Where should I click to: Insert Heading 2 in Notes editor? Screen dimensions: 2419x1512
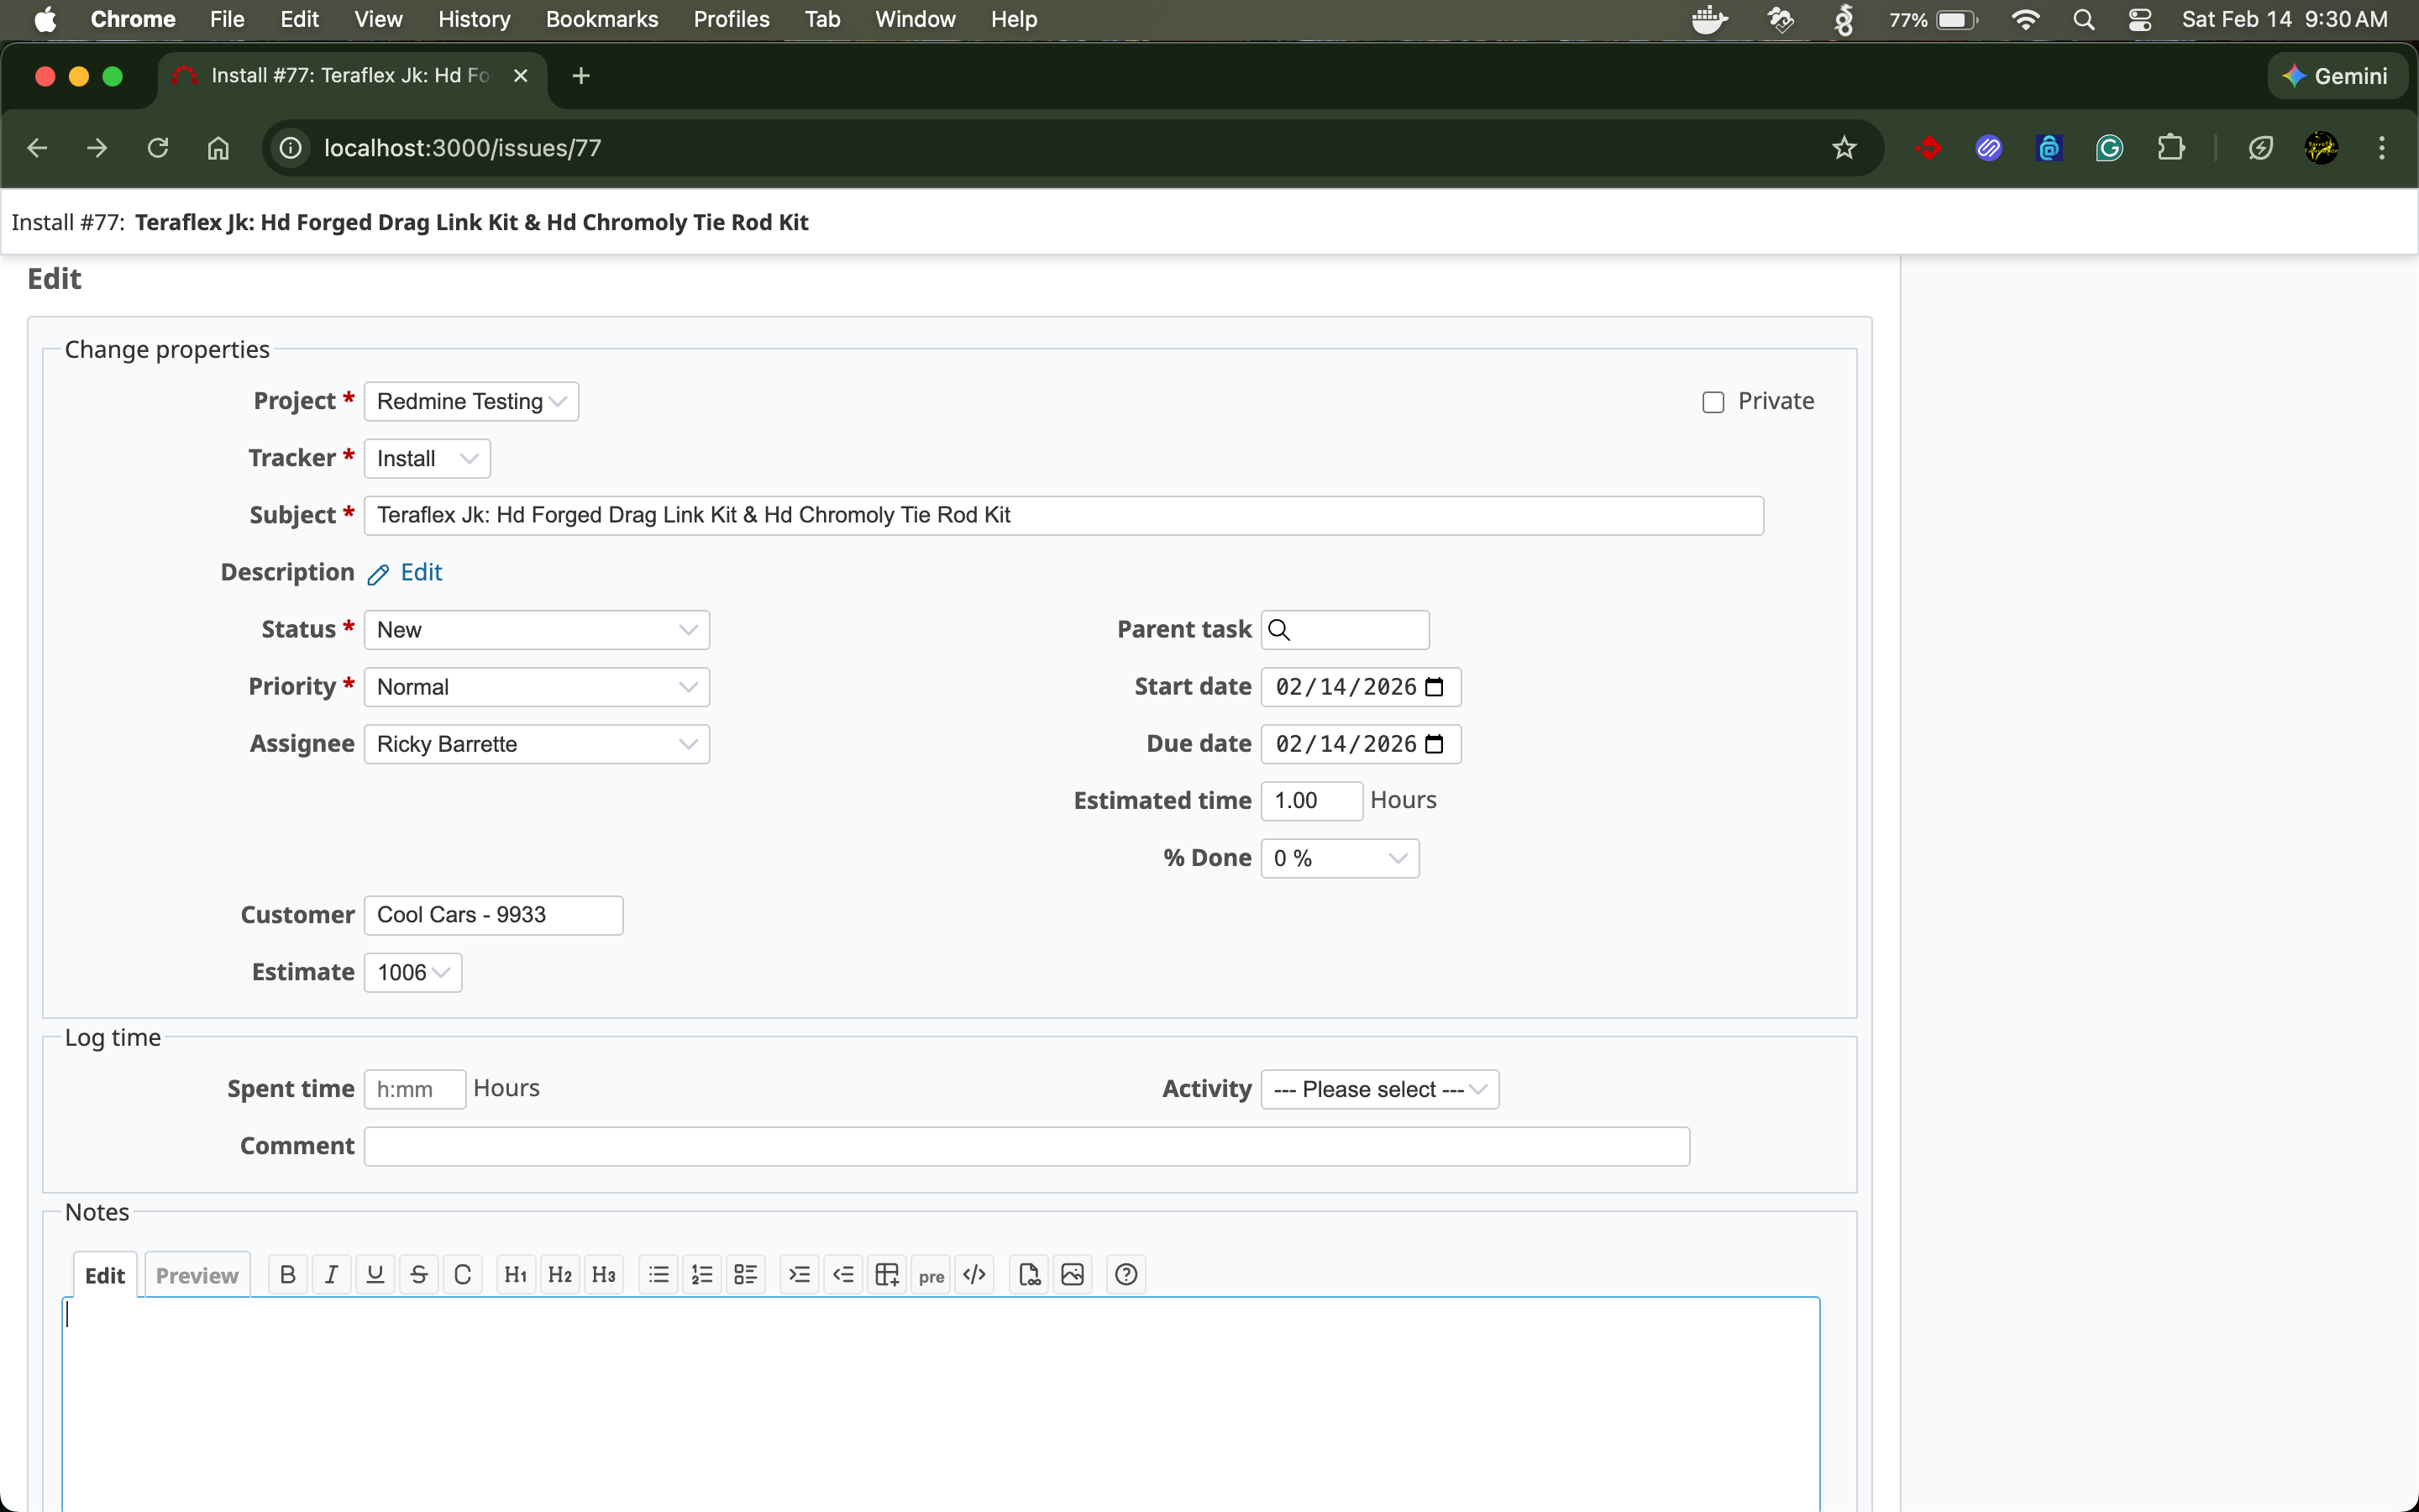[x=559, y=1274]
